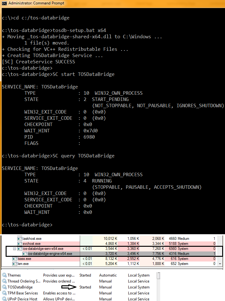Viewport: 225px width, 301px height.
Task: Click the UPnP Device Host gear icon
Action: click(4, 299)
